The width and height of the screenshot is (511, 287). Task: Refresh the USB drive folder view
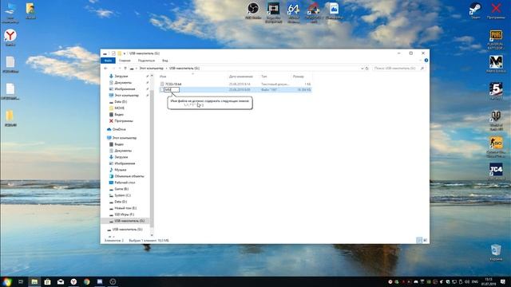367,69
